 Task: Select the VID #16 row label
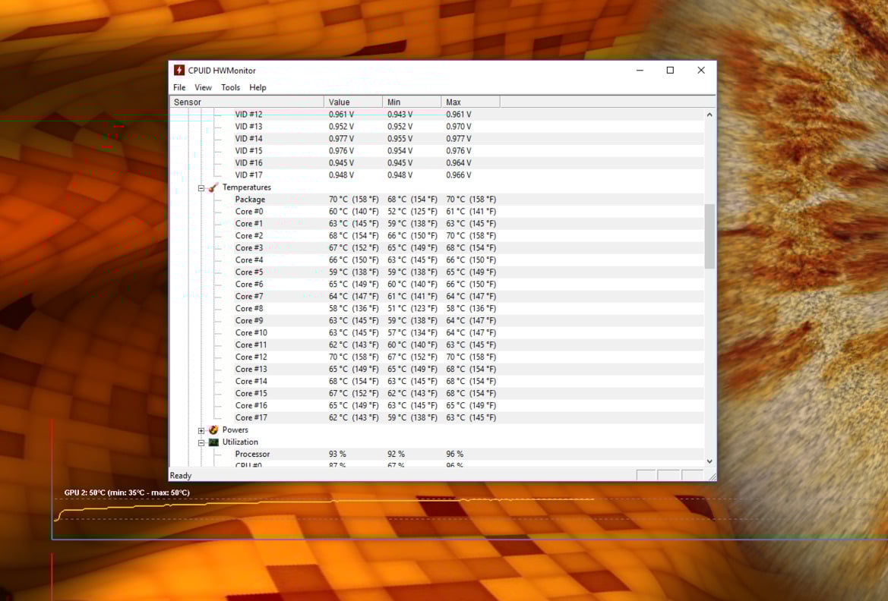[248, 163]
